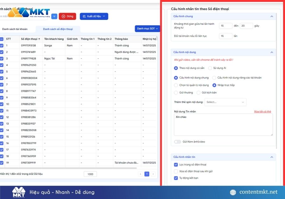Switch to Danh sách tài khoản tab
Viewport: 285px width, 199px height.
pos(15,29)
